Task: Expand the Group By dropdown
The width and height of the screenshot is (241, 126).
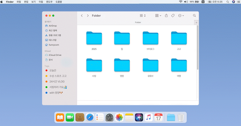Action: tap(158, 16)
